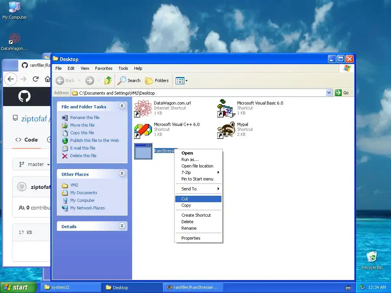This screenshot has width=391, height=293.
Task: Open the View menu
Action: point(85,68)
